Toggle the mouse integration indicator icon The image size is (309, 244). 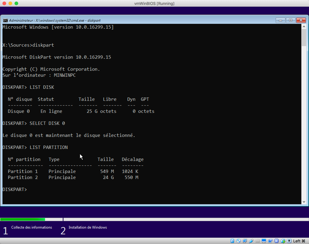(283, 241)
